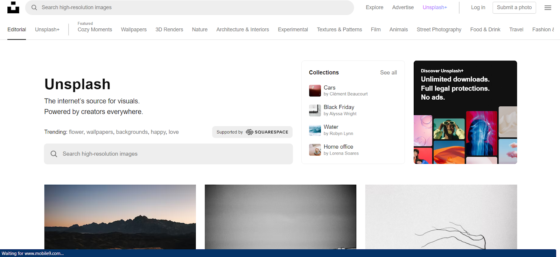Click the Explore link
The width and height of the screenshot is (560, 257).
pyautogui.click(x=374, y=7)
